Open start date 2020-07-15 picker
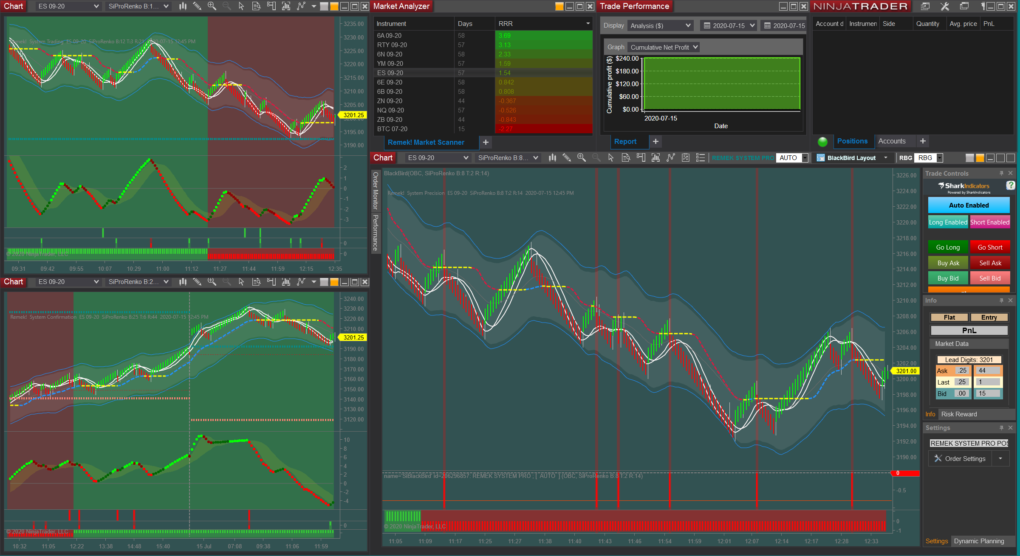Viewport: 1020px width, 556px height. pyautogui.click(x=729, y=25)
